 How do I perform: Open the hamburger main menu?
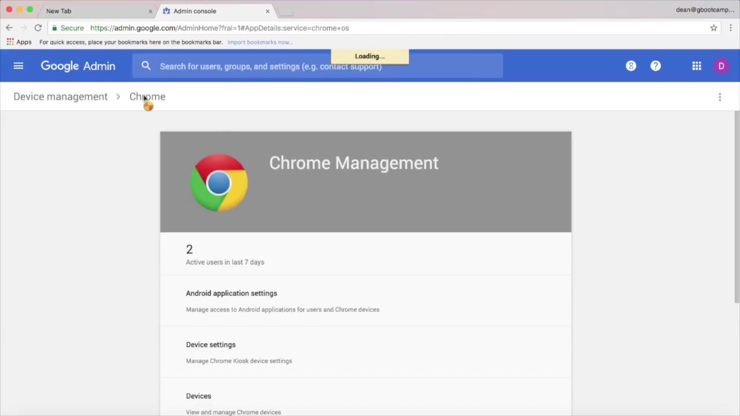(x=18, y=66)
